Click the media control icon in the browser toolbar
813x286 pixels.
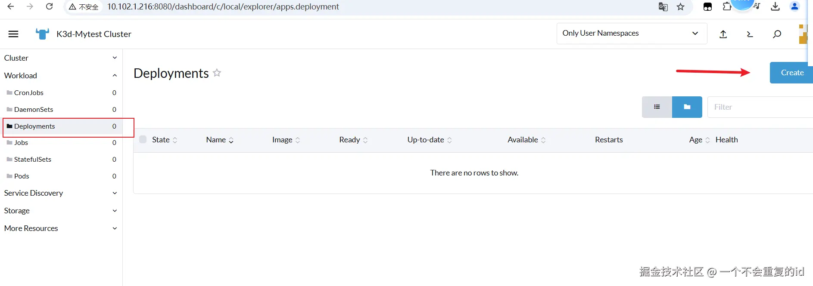pyautogui.click(x=757, y=6)
